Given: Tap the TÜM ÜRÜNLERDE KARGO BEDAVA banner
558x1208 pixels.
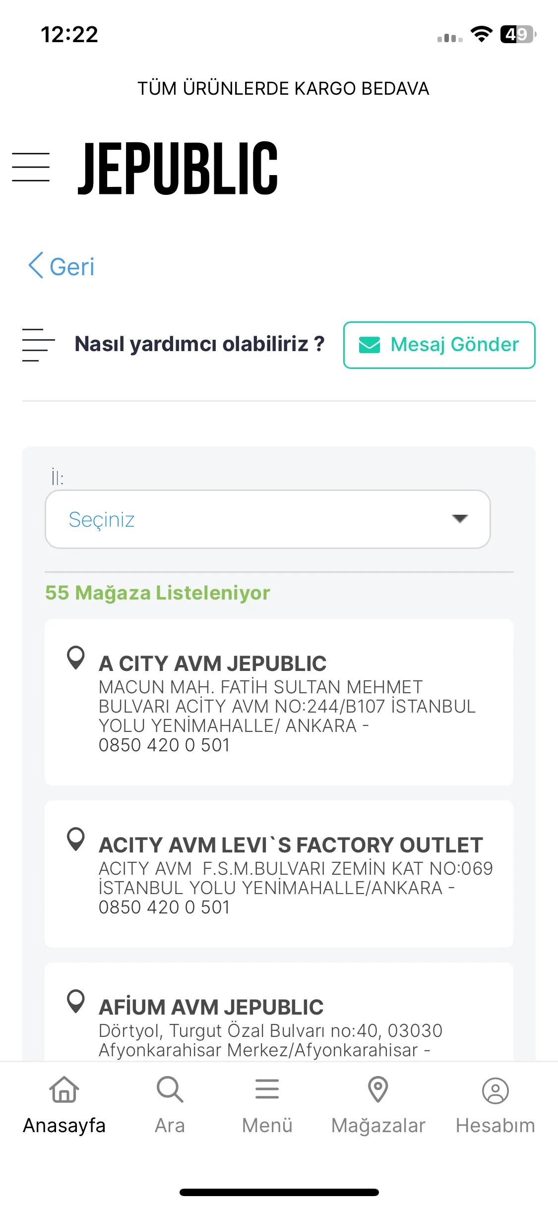Looking at the screenshot, I should [x=283, y=88].
